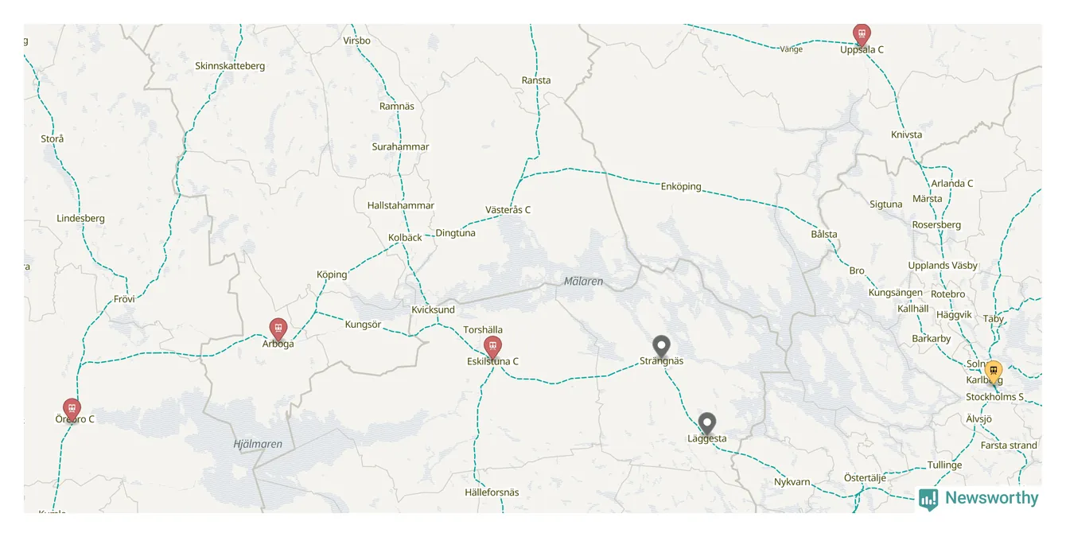Select the Nykvarn town label

[x=792, y=482]
